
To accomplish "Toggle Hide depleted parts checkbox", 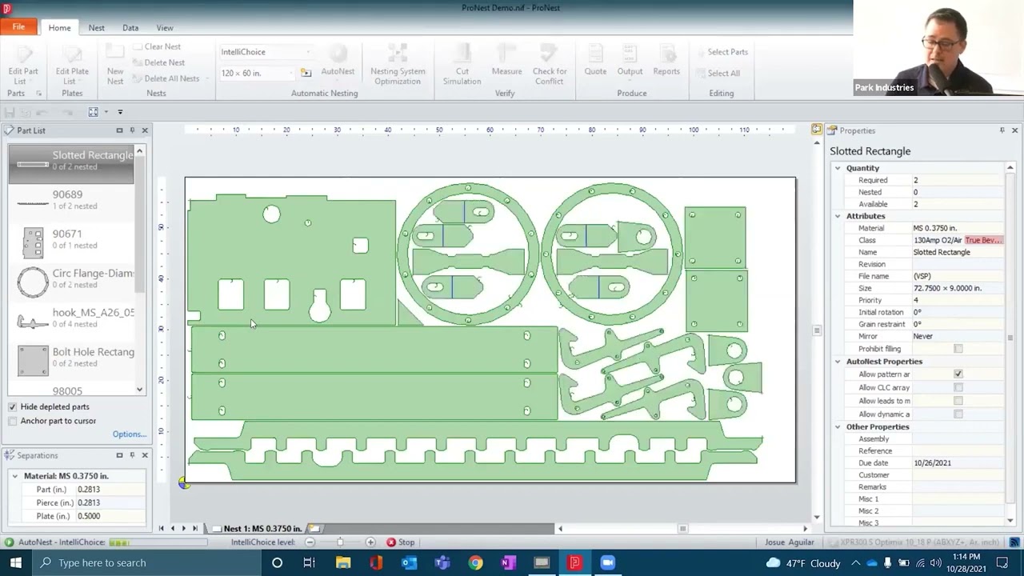I will pyautogui.click(x=12, y=406).
